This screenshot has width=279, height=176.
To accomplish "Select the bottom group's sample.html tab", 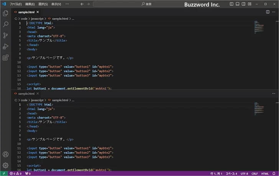I will click(x=26, y=93).
